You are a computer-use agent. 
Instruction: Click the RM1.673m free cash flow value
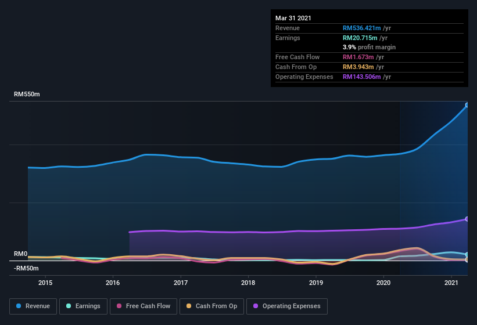(x=358, y=57)
